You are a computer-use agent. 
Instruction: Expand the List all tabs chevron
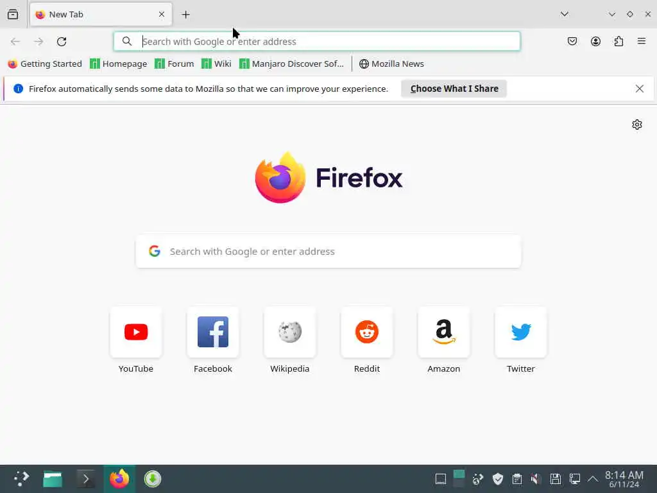pos(565,14)
